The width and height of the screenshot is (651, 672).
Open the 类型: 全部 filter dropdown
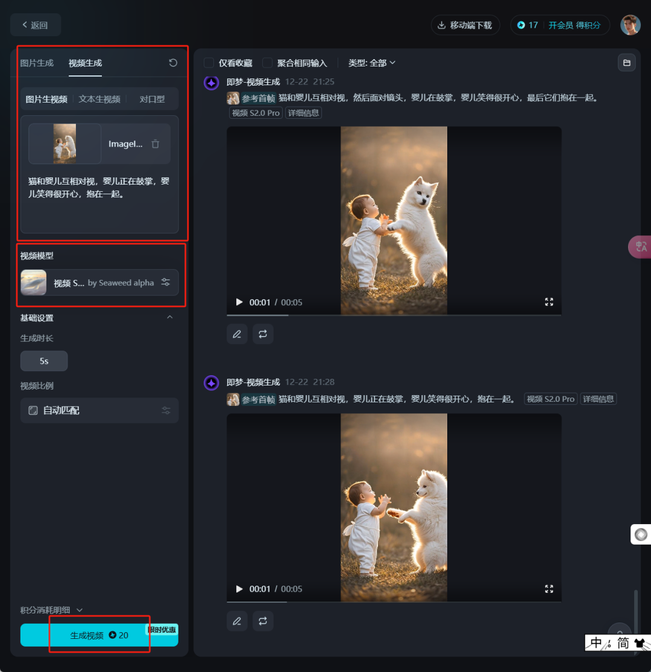click(x=371, y=63)
